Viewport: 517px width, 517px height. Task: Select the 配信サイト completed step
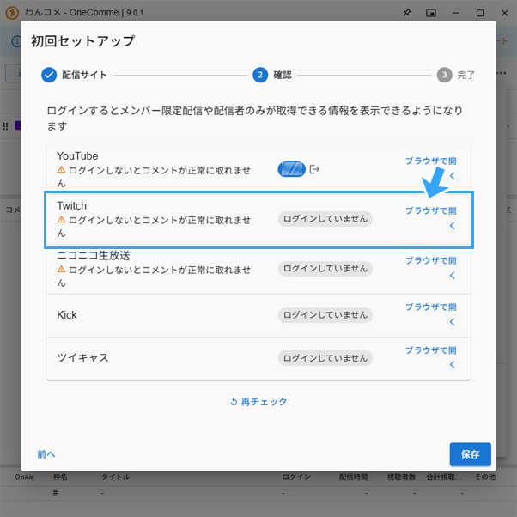coord(74,75)
